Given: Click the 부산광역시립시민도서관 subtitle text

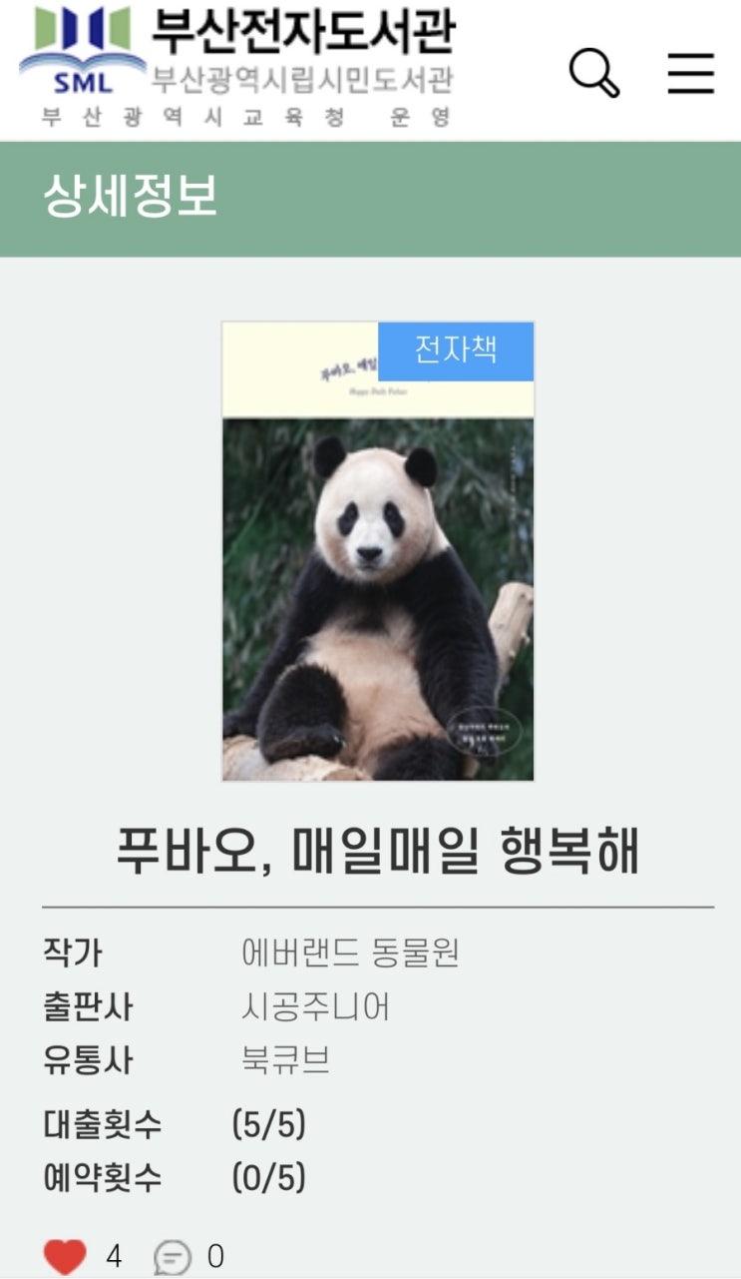Looking at the screenshot, I should tap(303, 79).
